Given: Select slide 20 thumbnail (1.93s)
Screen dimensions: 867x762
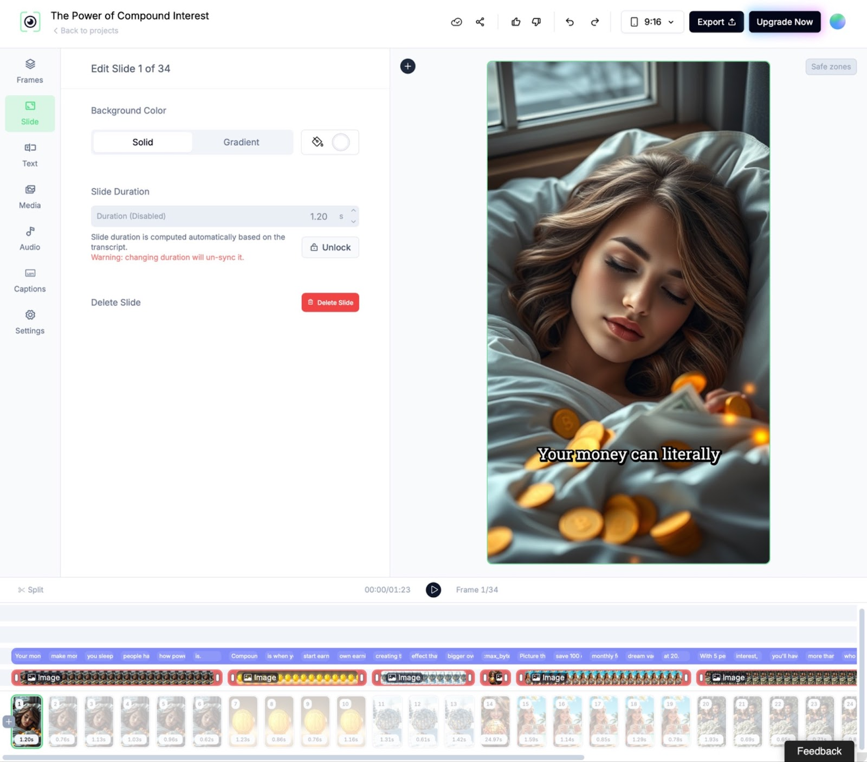Looking at the screenshot, I should click(x=711, y=721).
